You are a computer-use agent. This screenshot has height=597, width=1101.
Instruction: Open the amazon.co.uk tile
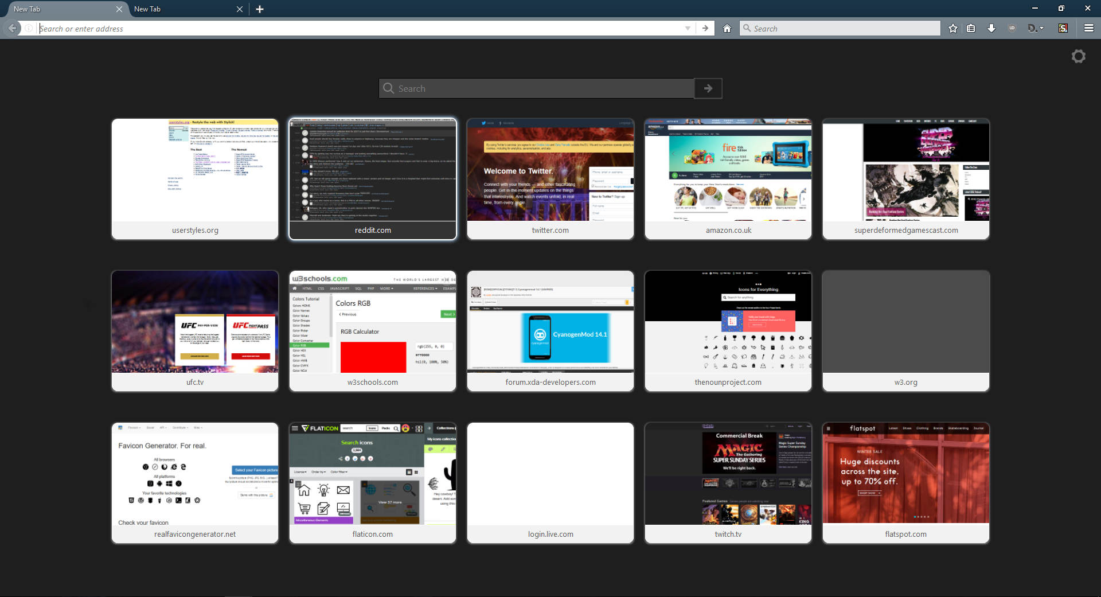pyautogui.click(x=728, y=179)
